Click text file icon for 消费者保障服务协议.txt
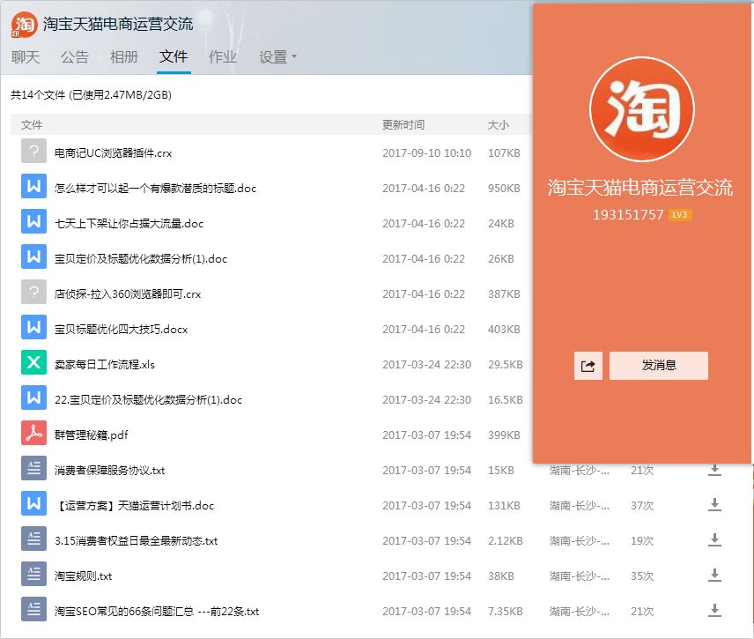Image resolution: width=754 pixels, height=639 pixels. click(33, 468)
